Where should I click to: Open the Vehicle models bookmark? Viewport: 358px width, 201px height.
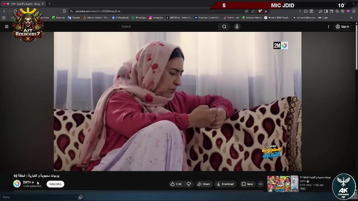coord(96,18)
